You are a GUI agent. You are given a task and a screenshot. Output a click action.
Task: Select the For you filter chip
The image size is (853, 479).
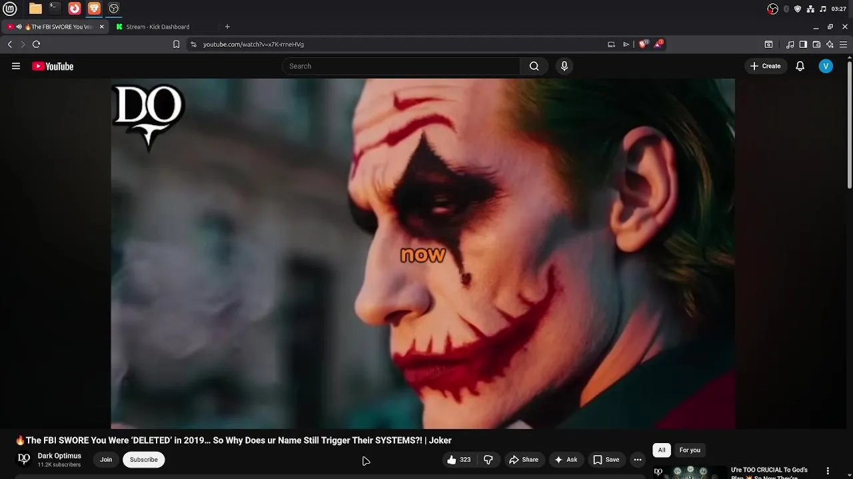(690, 450)
